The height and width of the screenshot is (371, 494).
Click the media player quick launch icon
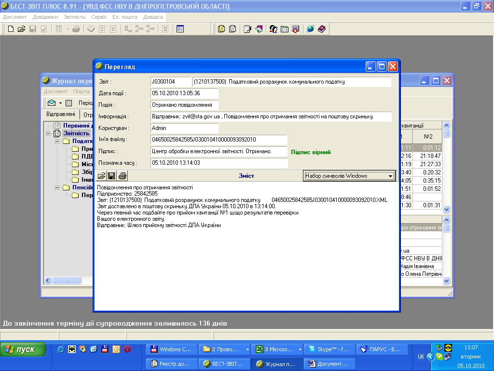tap(83, 349)
